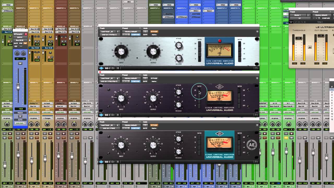Open Lead Vocal track selector on 1176AE
Image resolution: width=334 pixels, height=188 pixels.
(x=108, y=125)
